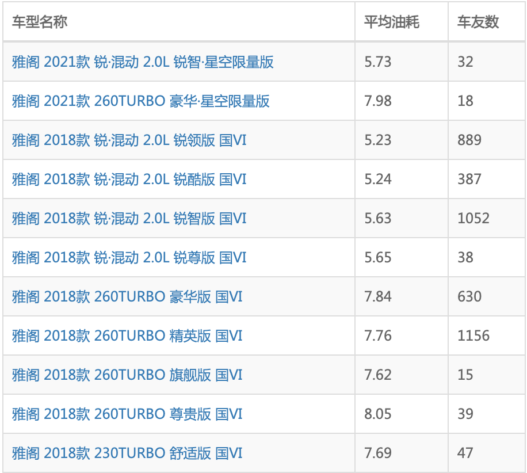Open 雅阁 2018款 260TURBO 旗舰版 国VI link
Screen dimensions: 527x473
(x=127, y=375)
